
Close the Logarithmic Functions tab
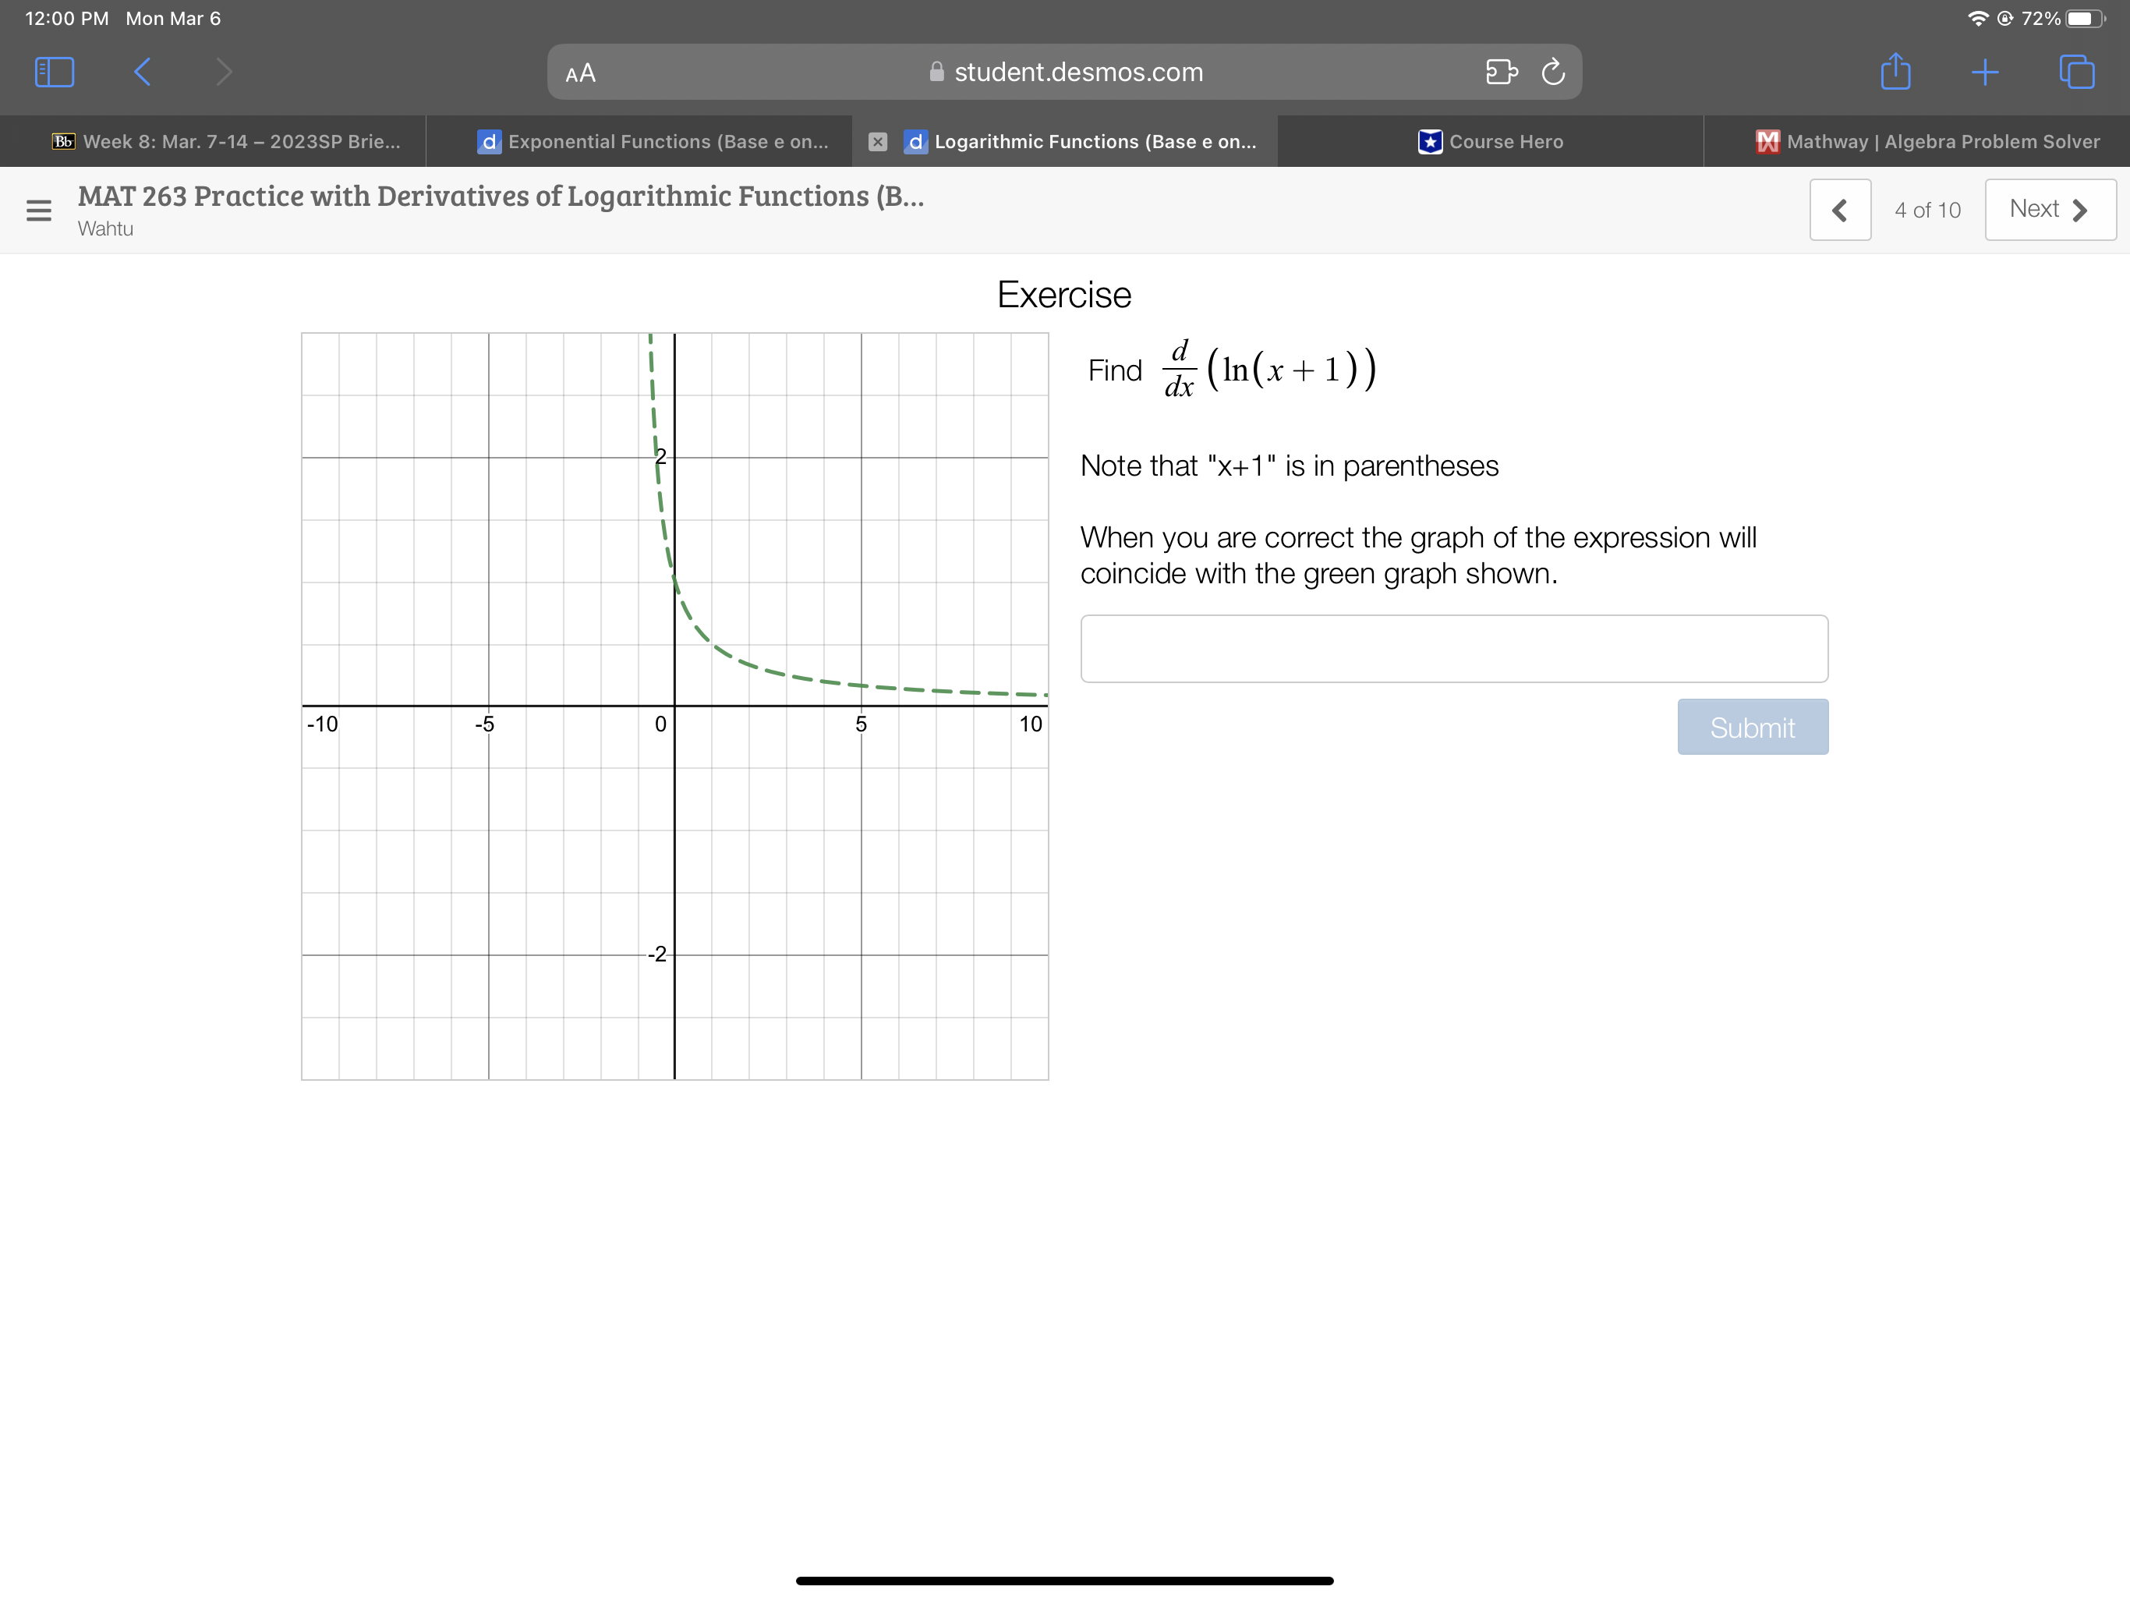click(x=877, y=140)
